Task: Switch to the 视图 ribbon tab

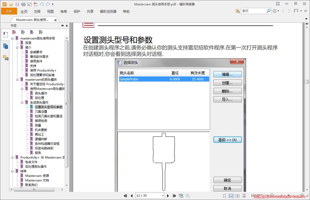Action: click(x=50, y=11)
